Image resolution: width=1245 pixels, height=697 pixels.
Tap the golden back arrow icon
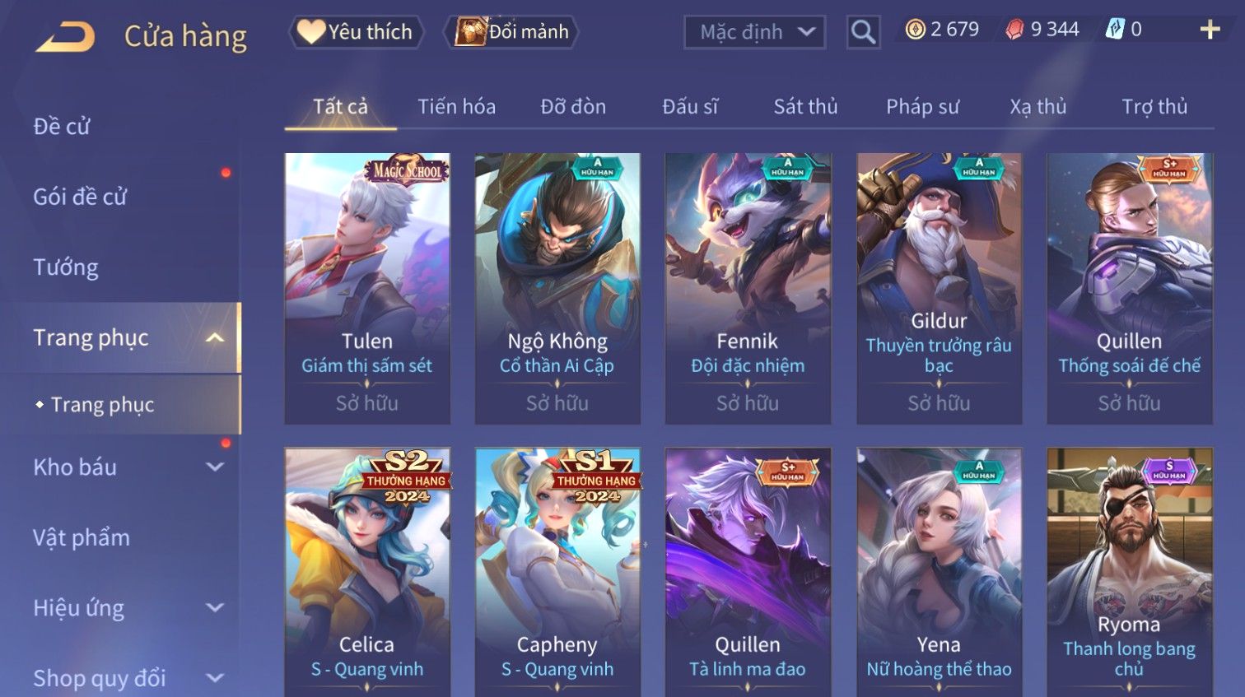[x=66, y=36]
